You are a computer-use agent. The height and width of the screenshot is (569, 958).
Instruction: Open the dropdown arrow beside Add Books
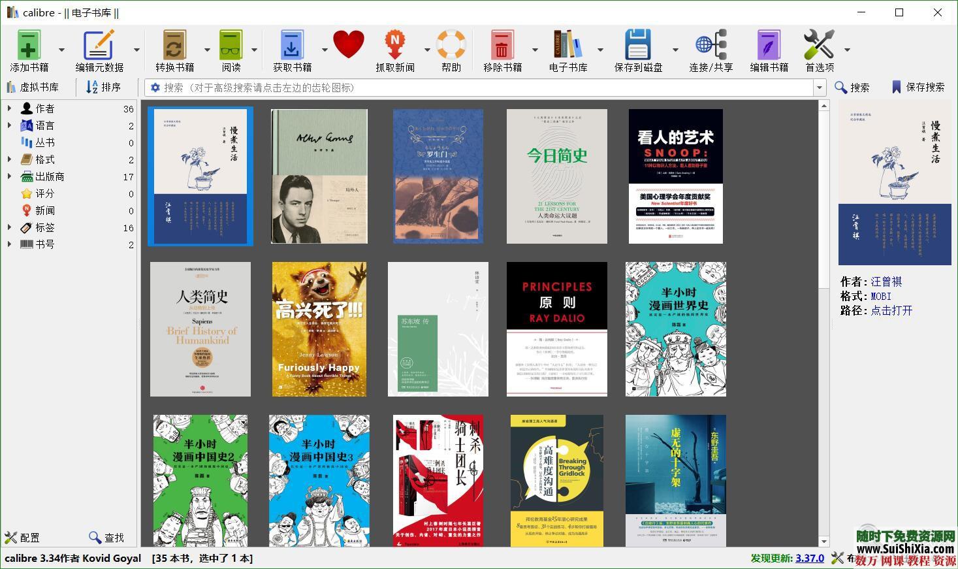click(61, 50)
